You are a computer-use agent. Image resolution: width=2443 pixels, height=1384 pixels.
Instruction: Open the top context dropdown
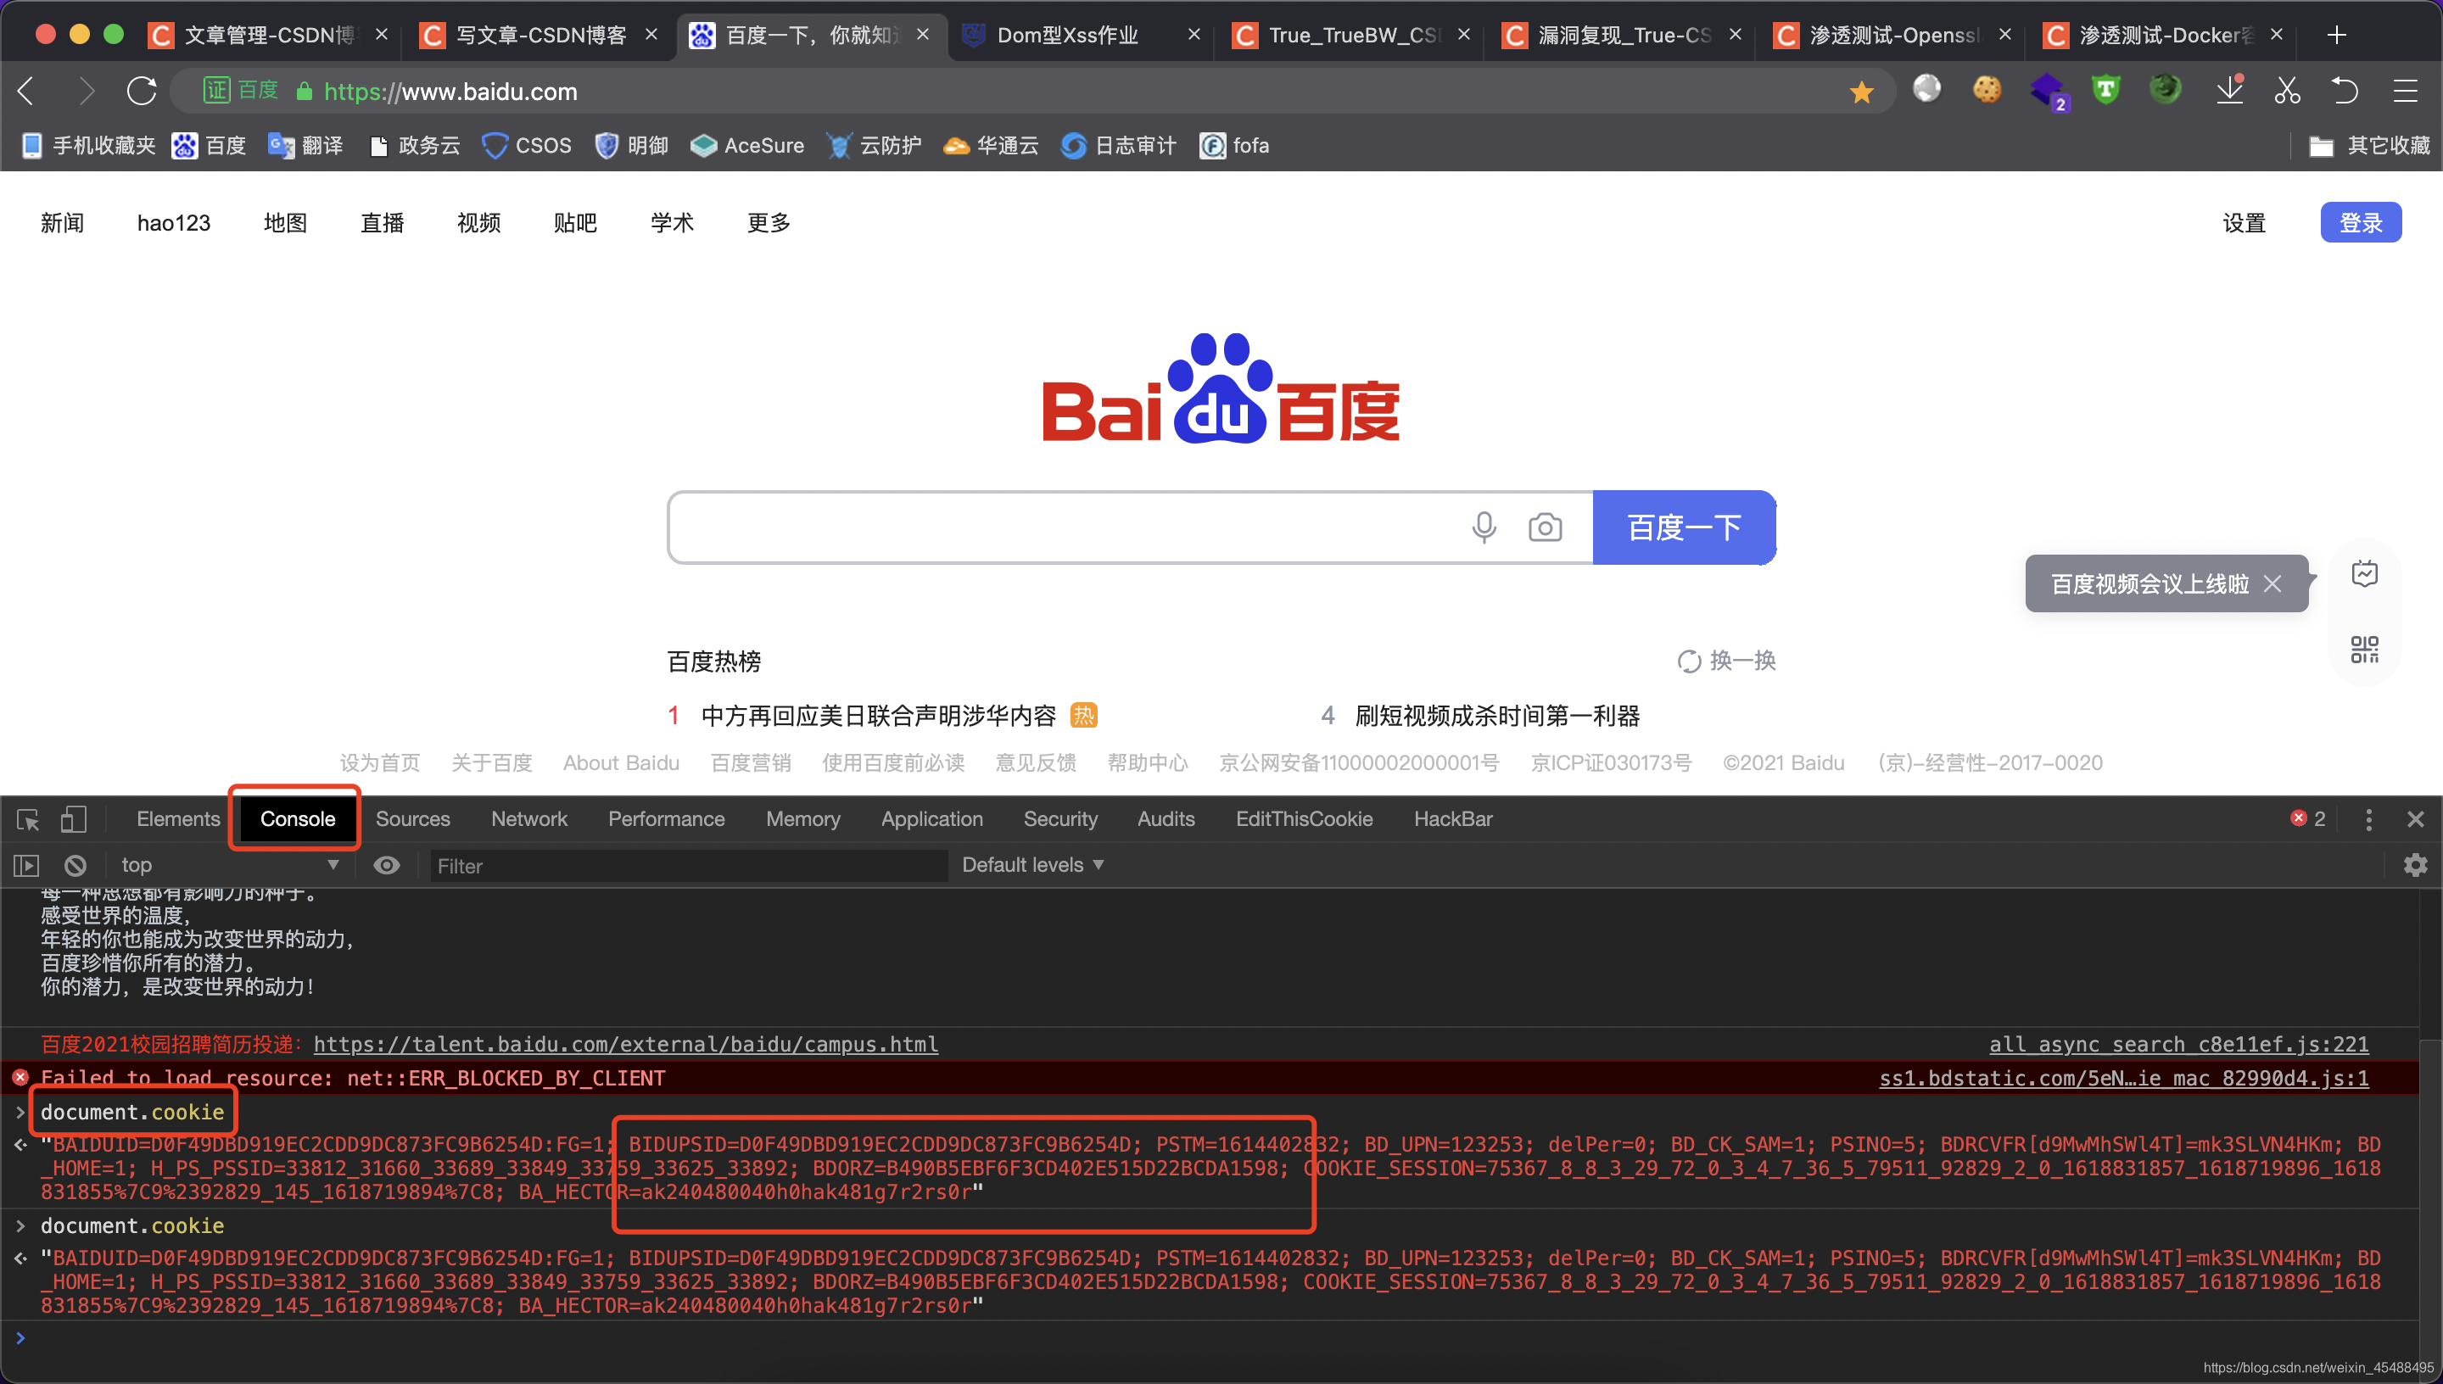pos(228,865)
